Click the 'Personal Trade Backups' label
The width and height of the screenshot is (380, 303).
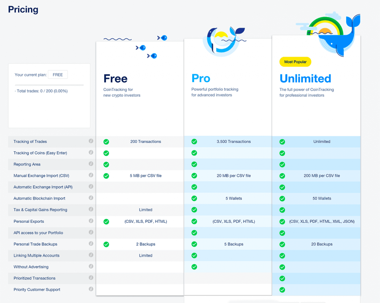coord(35,244)
